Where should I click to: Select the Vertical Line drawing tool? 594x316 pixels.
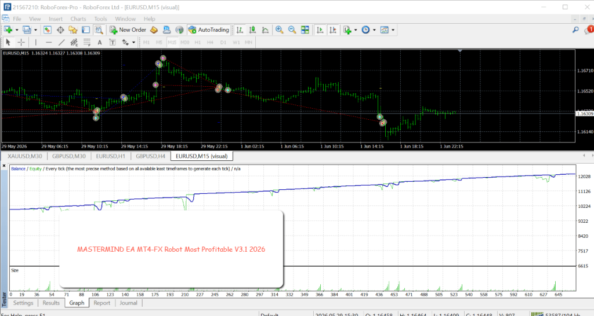click(35, 42)
